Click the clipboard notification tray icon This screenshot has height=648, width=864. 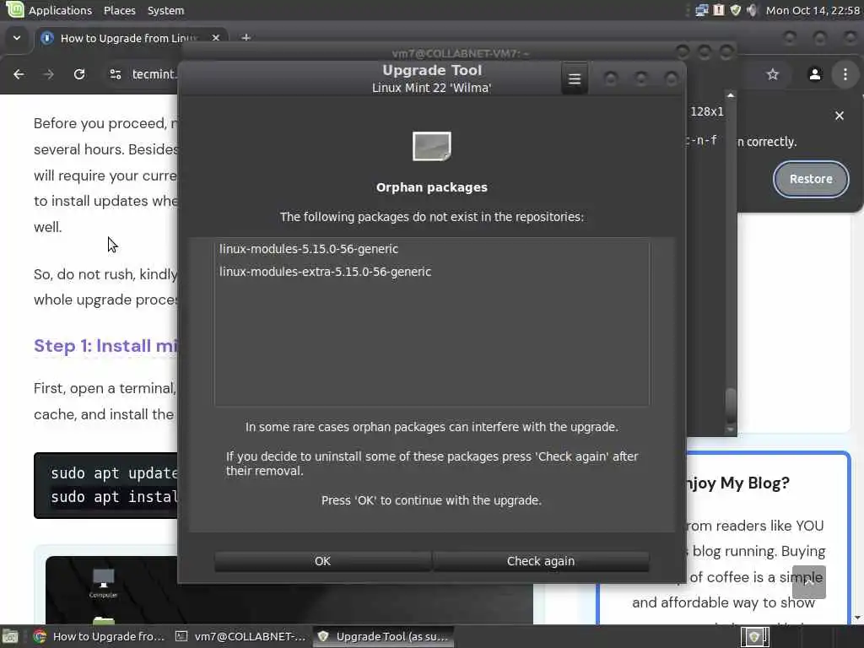point(719,10)
